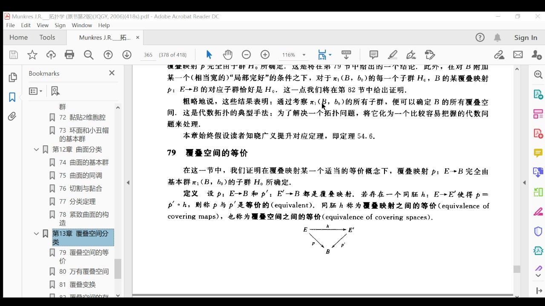Jump to bookmark 80 万有覆叠空间
The height and width of the screenshot is (306, 545).
84,272
